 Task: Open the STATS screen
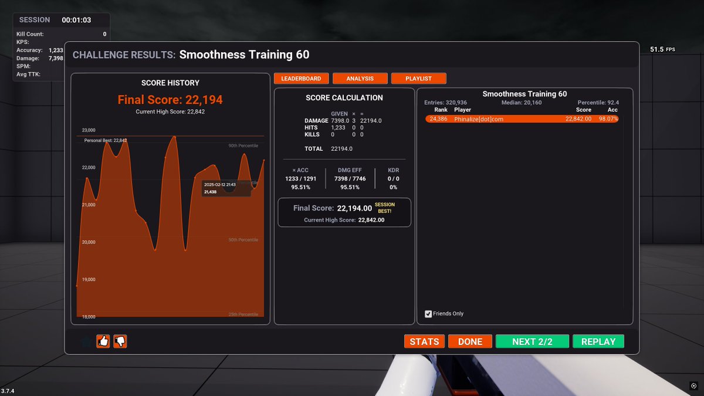coord(424,341)
